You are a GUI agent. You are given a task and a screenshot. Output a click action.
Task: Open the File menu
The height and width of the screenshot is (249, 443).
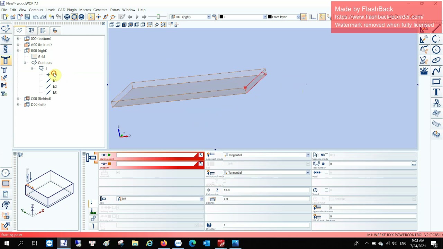(x=4, y=10)
